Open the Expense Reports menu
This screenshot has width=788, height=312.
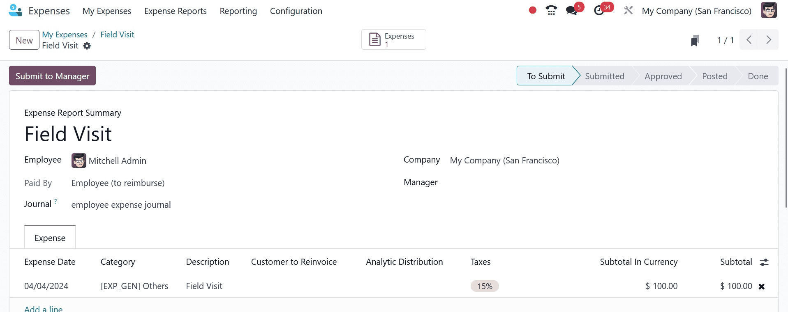coord(176,11)
